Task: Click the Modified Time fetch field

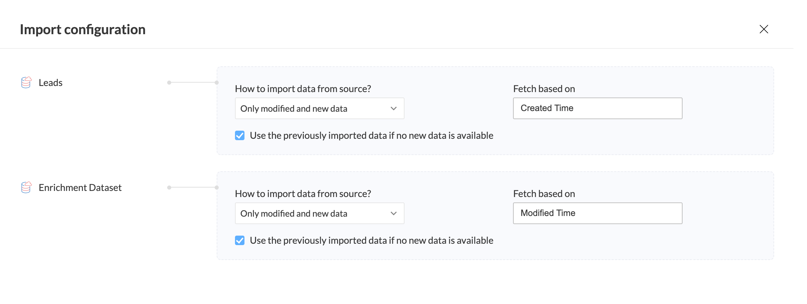Action: (x=597, y=213)
